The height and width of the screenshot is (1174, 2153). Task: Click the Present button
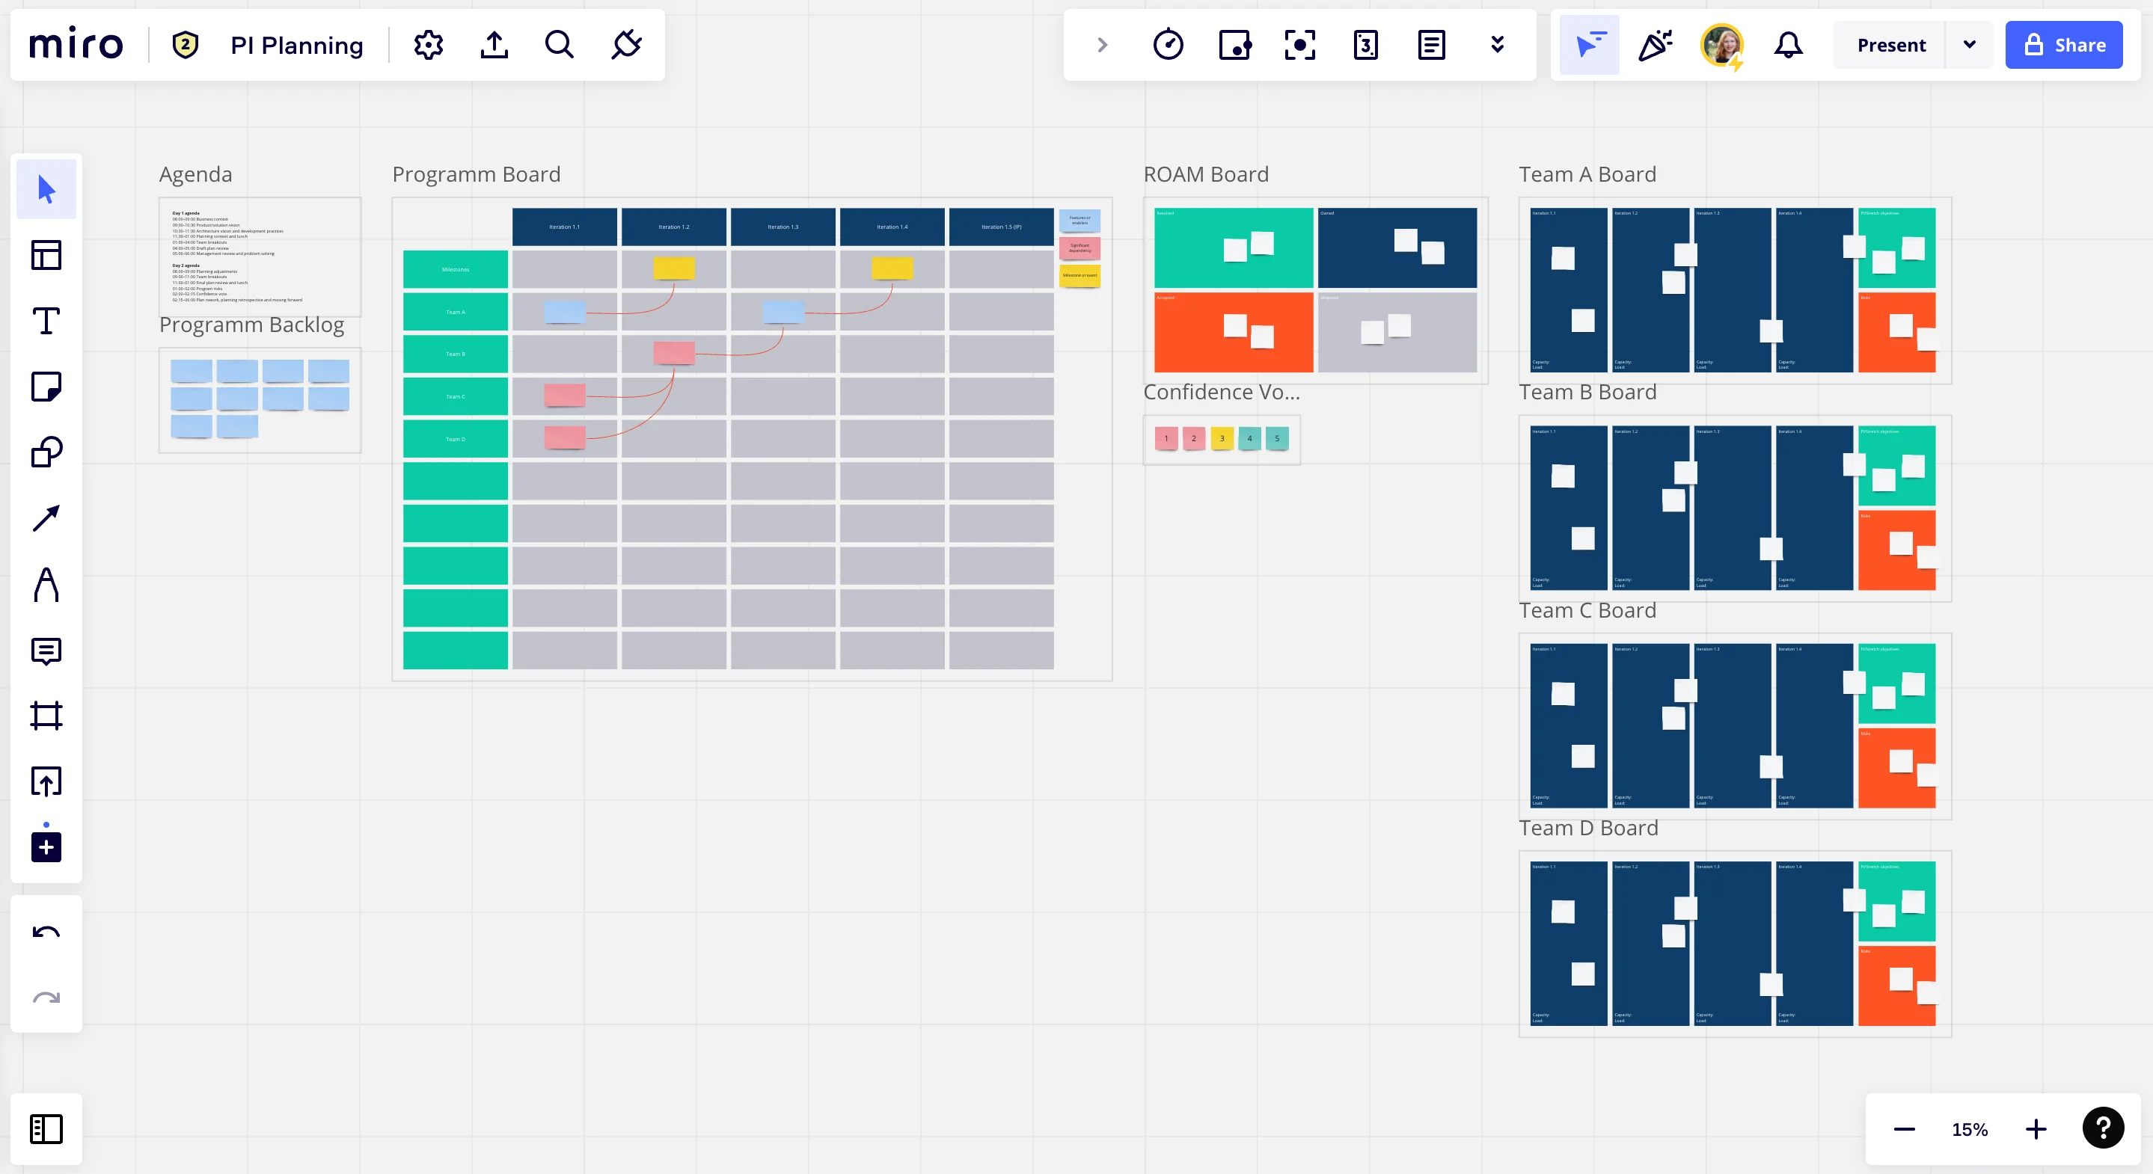tap(1890, 45)
